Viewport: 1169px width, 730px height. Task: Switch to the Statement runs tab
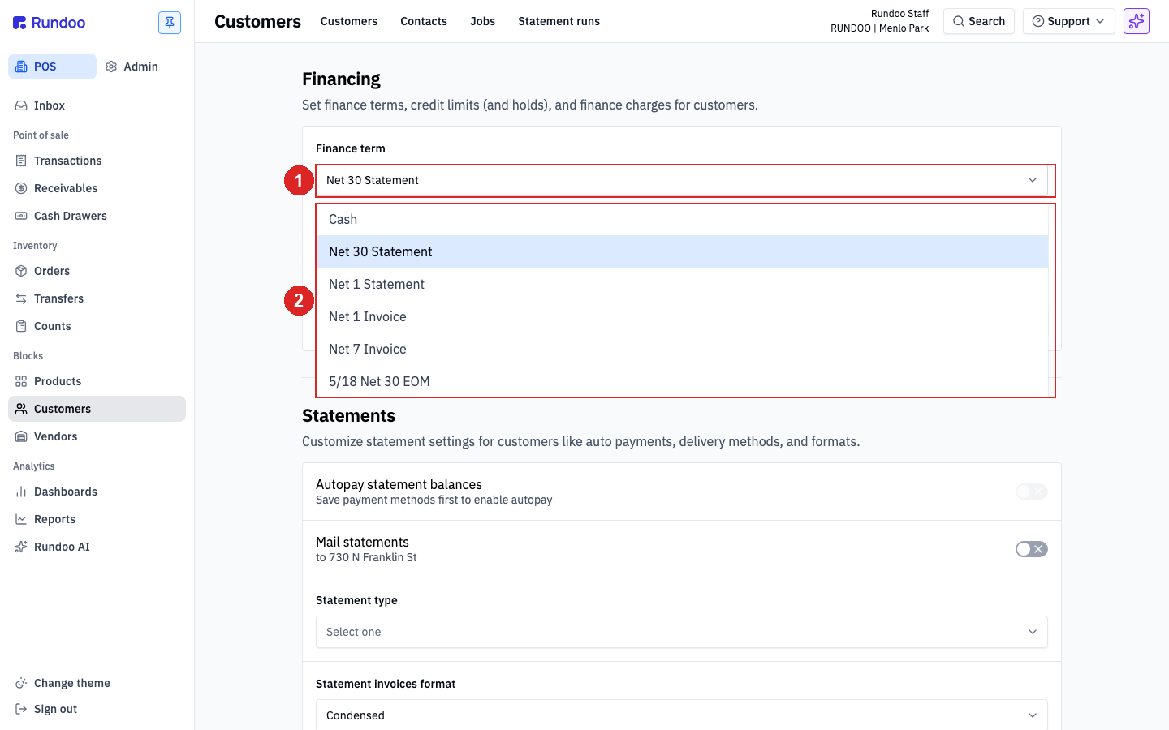(x=559, y=21)
